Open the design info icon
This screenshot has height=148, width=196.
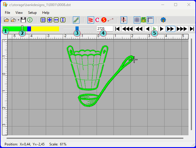point(30,20)
